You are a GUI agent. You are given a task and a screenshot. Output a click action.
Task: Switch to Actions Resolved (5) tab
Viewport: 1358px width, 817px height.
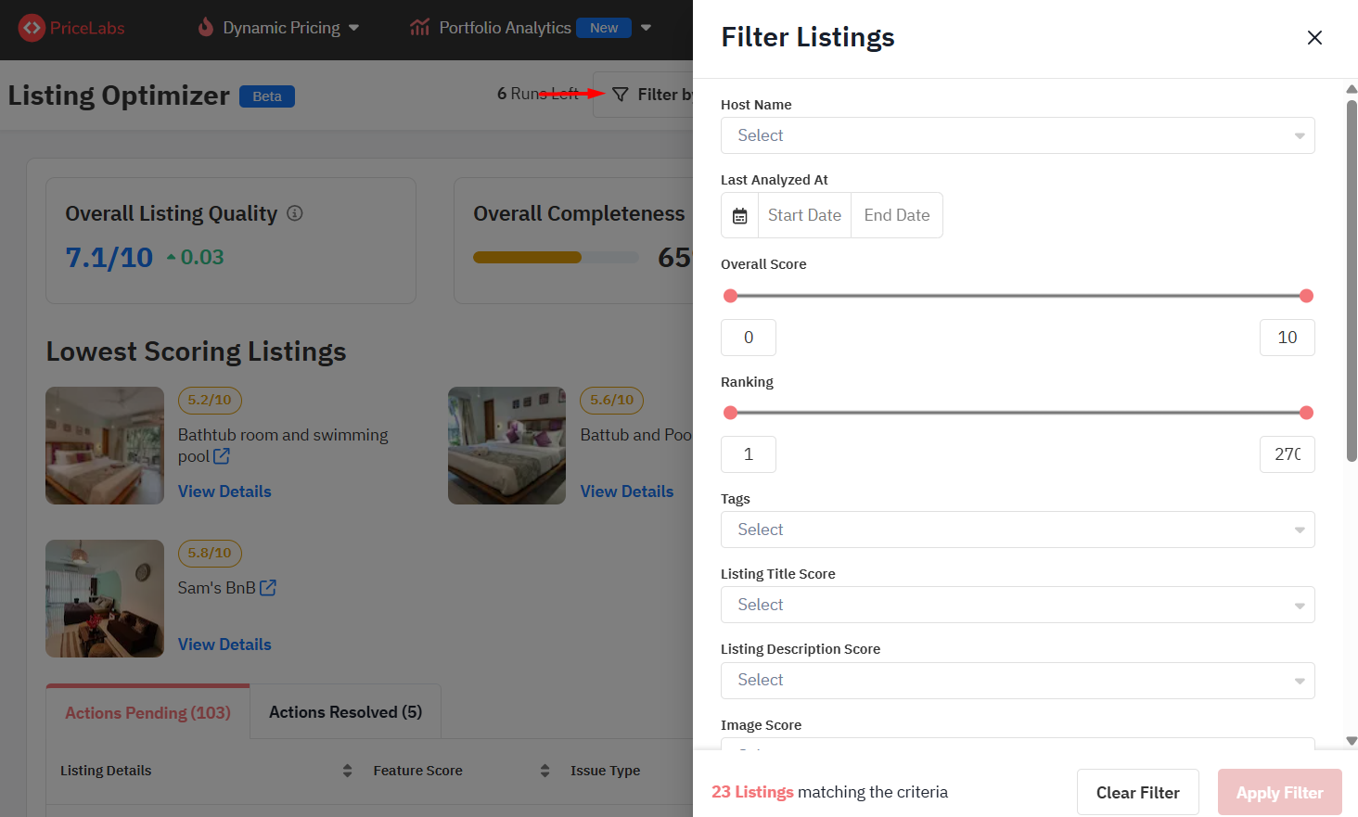(x=345, y=712)
